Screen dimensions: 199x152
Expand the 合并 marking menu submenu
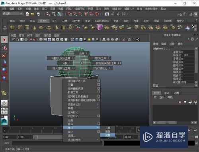pos(82,53)
